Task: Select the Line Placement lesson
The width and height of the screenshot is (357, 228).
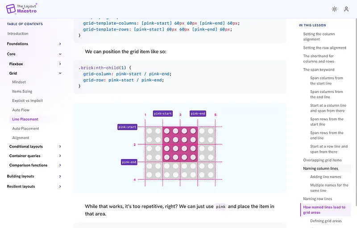Action: [x=25, y=119]
